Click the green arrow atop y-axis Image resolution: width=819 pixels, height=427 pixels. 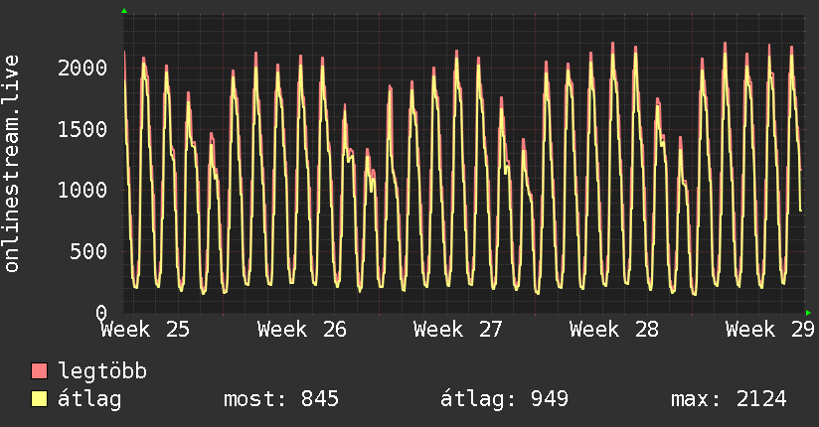click(124, 11)
